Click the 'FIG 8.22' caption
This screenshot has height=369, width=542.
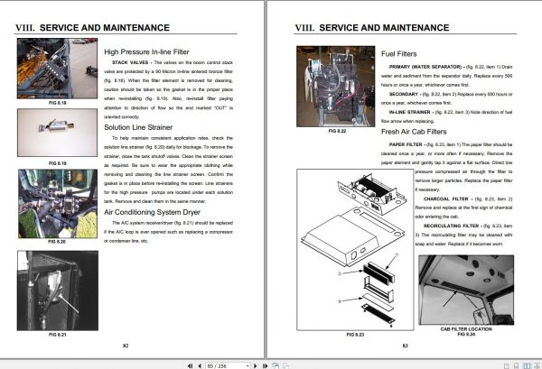[337, 131]
